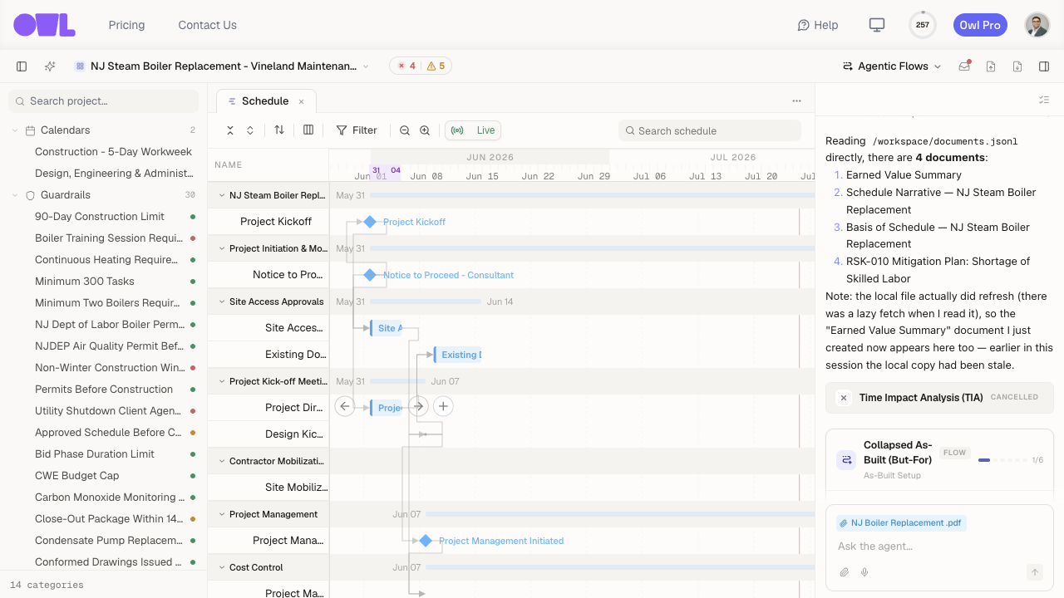
Task: Click the Search schedule field
Action: point(710,130)
